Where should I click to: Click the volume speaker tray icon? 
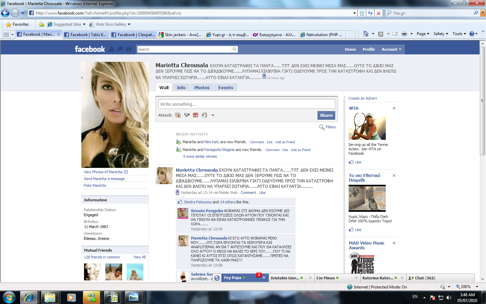point(449,298)
